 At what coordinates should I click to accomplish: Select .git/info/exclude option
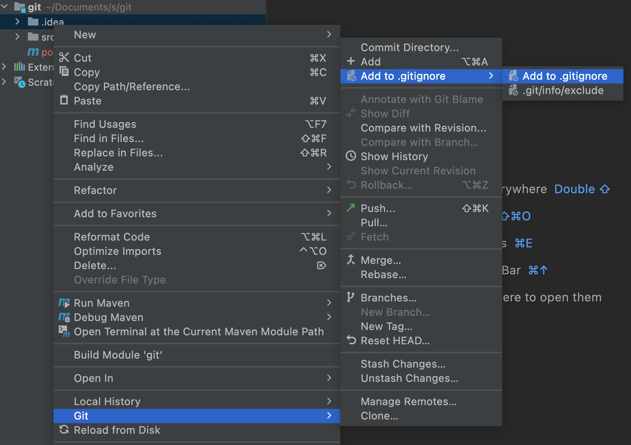pyautogui.click(x=562, y=91)
